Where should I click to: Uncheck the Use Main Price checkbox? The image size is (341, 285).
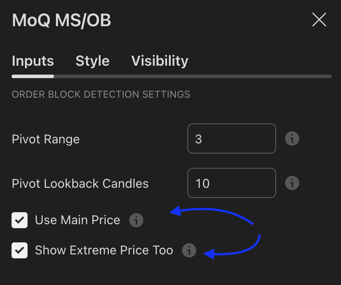(20, 220)
